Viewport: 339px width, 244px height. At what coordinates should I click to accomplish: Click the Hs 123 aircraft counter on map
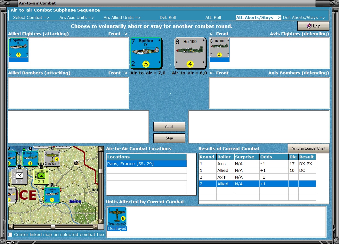[x=52, y=158]
